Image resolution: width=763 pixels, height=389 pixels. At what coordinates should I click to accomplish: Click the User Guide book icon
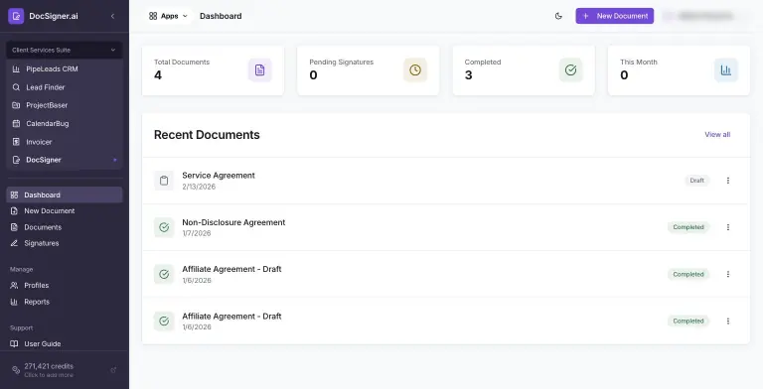(x=14, y=343)
